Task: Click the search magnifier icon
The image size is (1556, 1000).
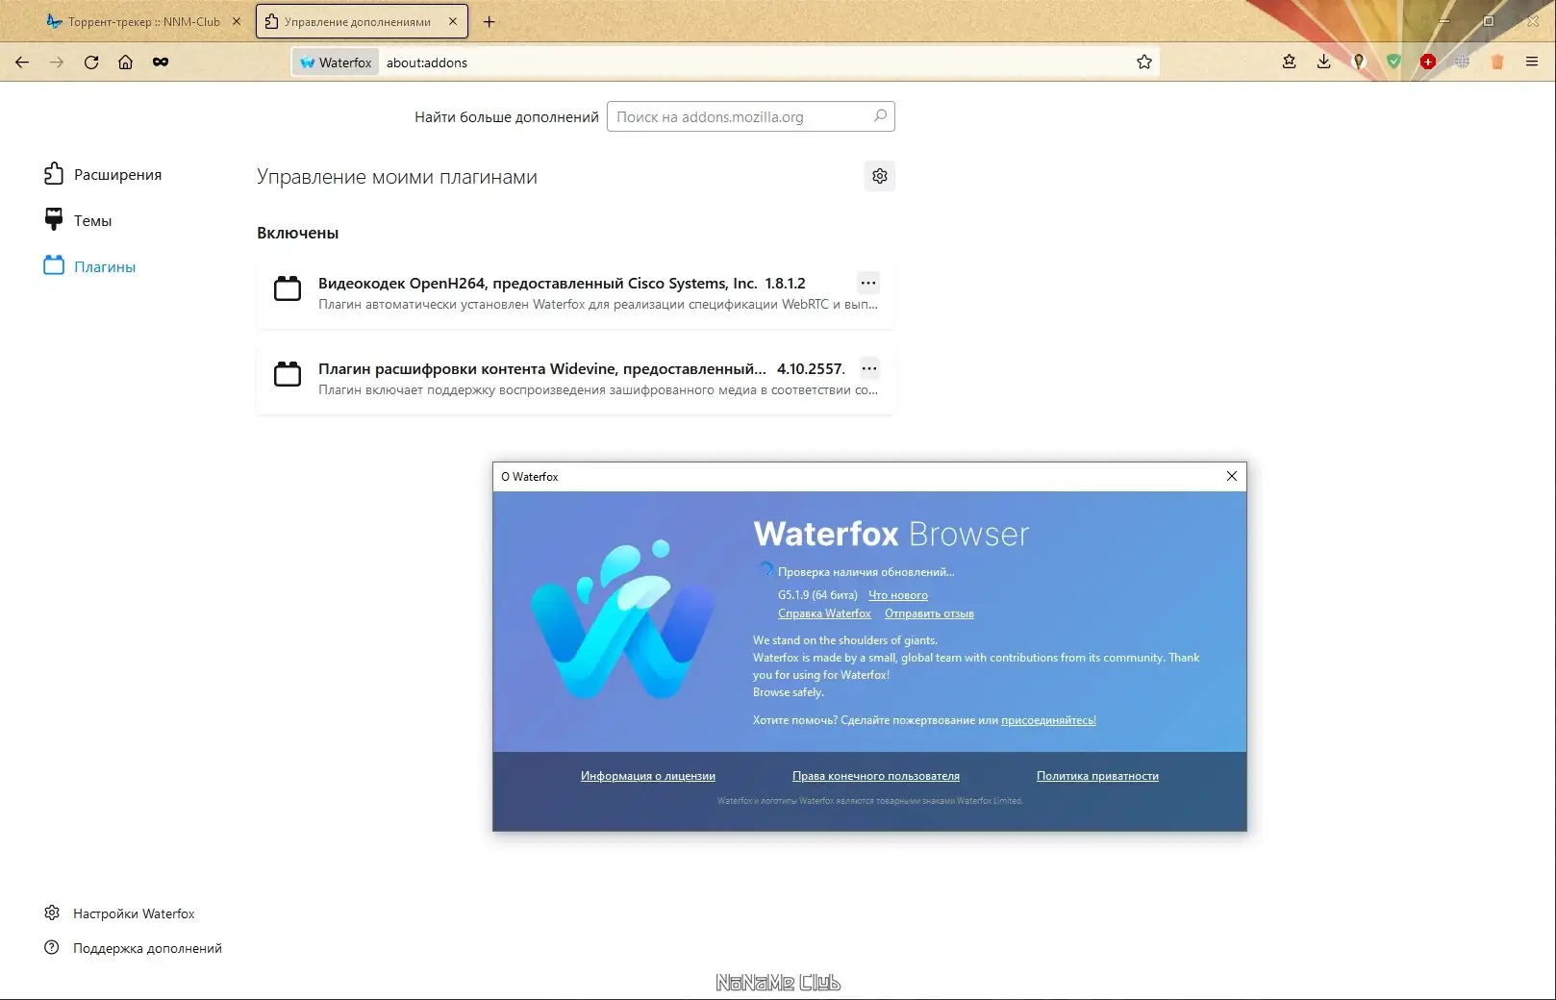Action: tap(880, 116)
